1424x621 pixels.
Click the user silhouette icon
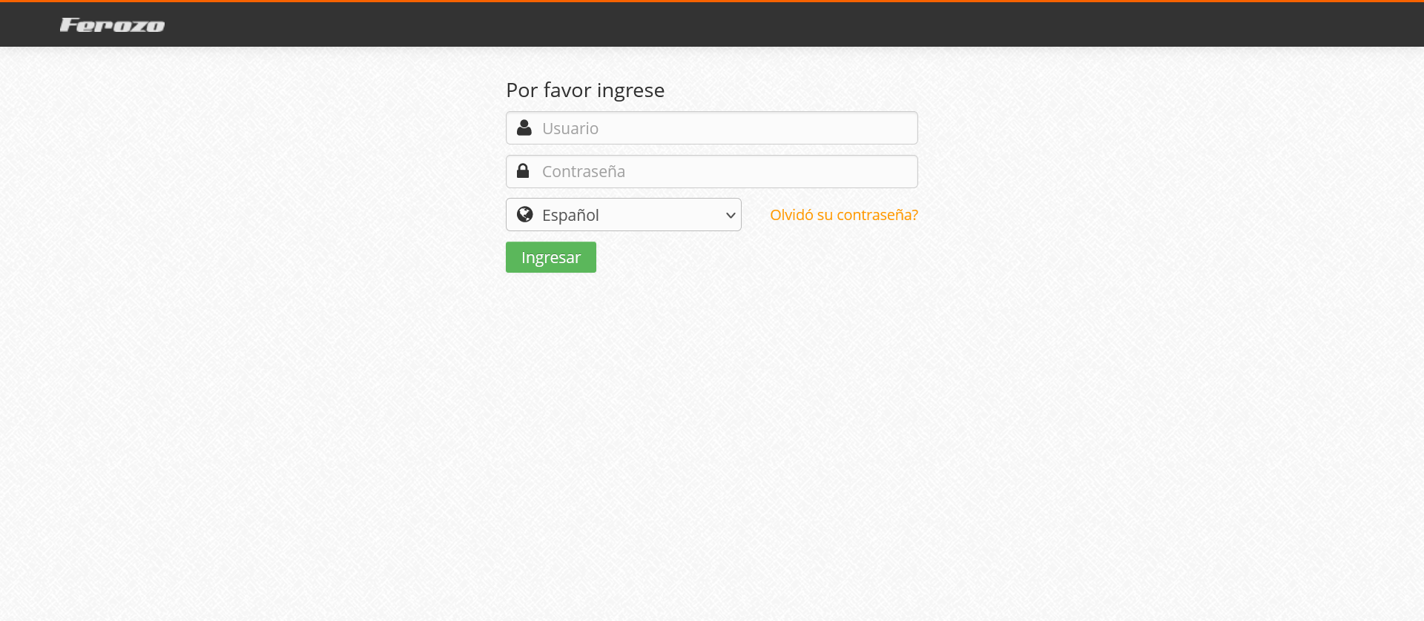pyautogui.click(x=524, y=127)
